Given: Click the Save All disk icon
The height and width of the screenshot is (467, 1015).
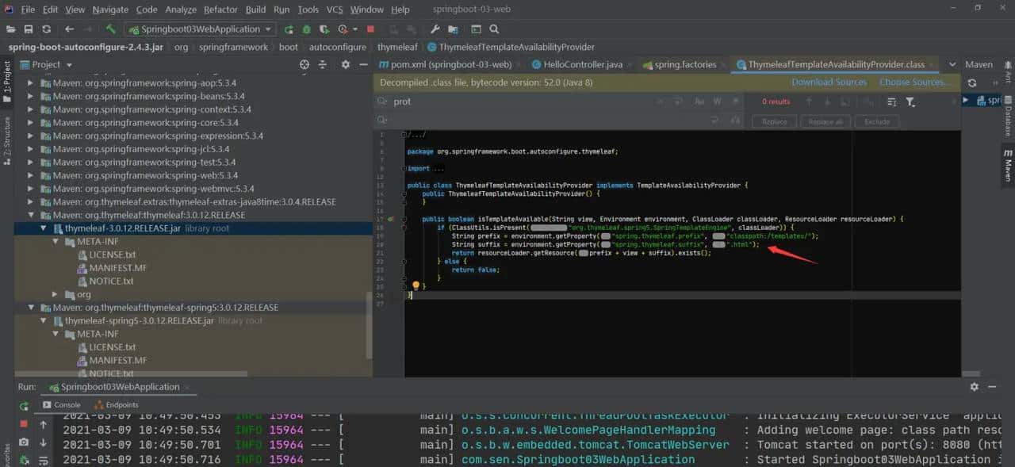Looking at the screenshot, I should pyautogui.click(x=29, y=29).
